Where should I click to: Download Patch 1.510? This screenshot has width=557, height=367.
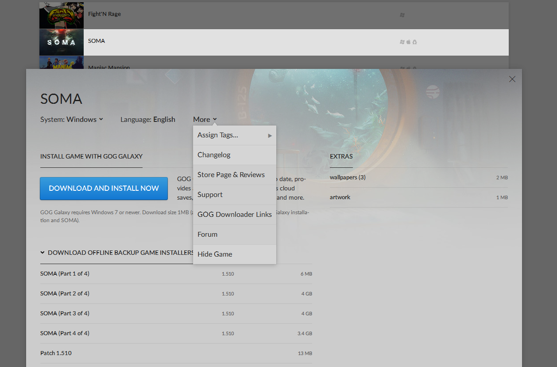pos(176,353)
